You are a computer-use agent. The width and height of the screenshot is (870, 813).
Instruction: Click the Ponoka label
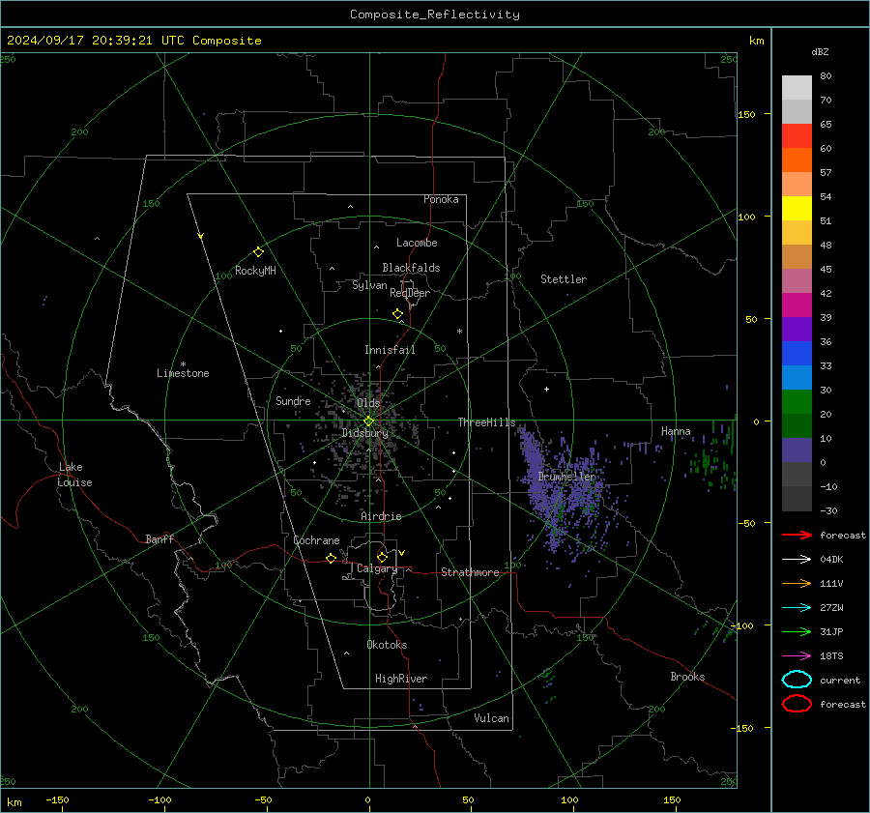pyautogui.click(x=441, y=199)
